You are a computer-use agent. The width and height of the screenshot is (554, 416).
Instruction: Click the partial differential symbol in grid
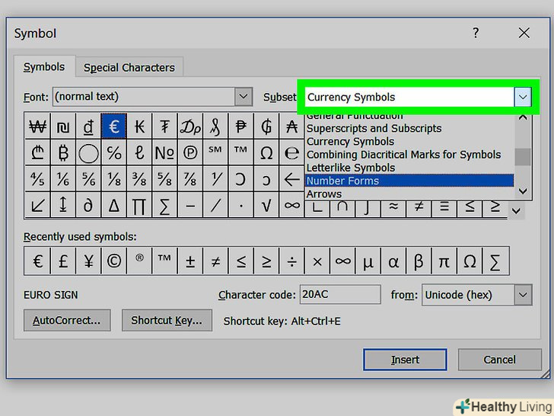pyautogui.click(x=88, y=204)
